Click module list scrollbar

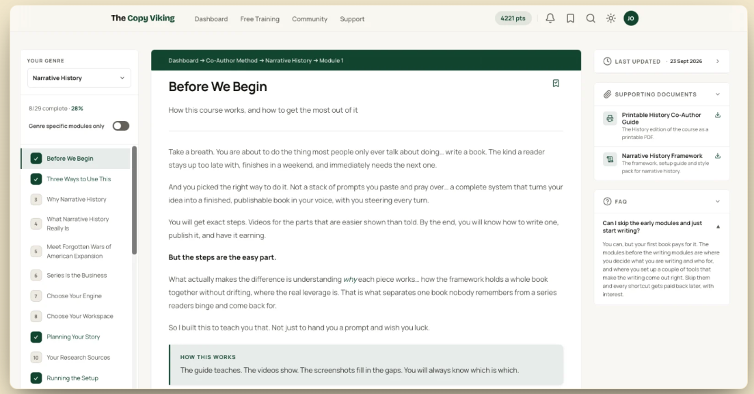(x=134, y=200)
